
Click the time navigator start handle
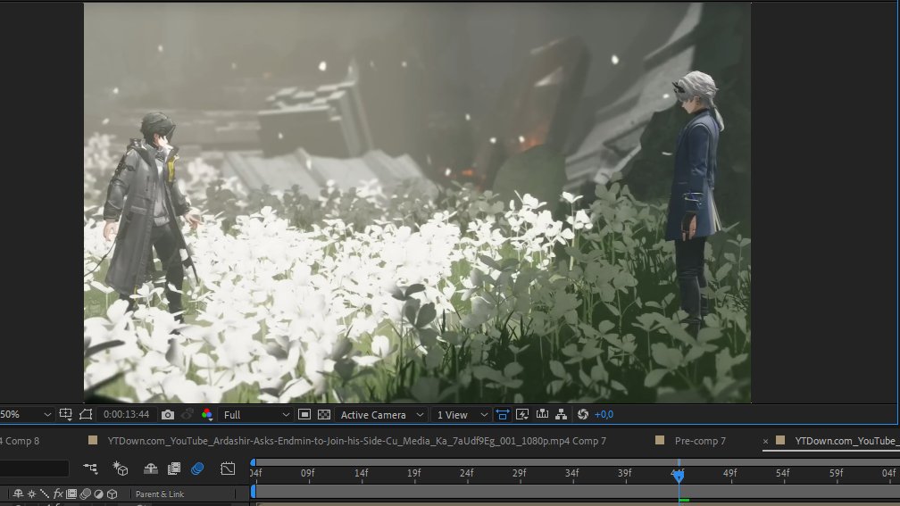[x=254, y=462]
